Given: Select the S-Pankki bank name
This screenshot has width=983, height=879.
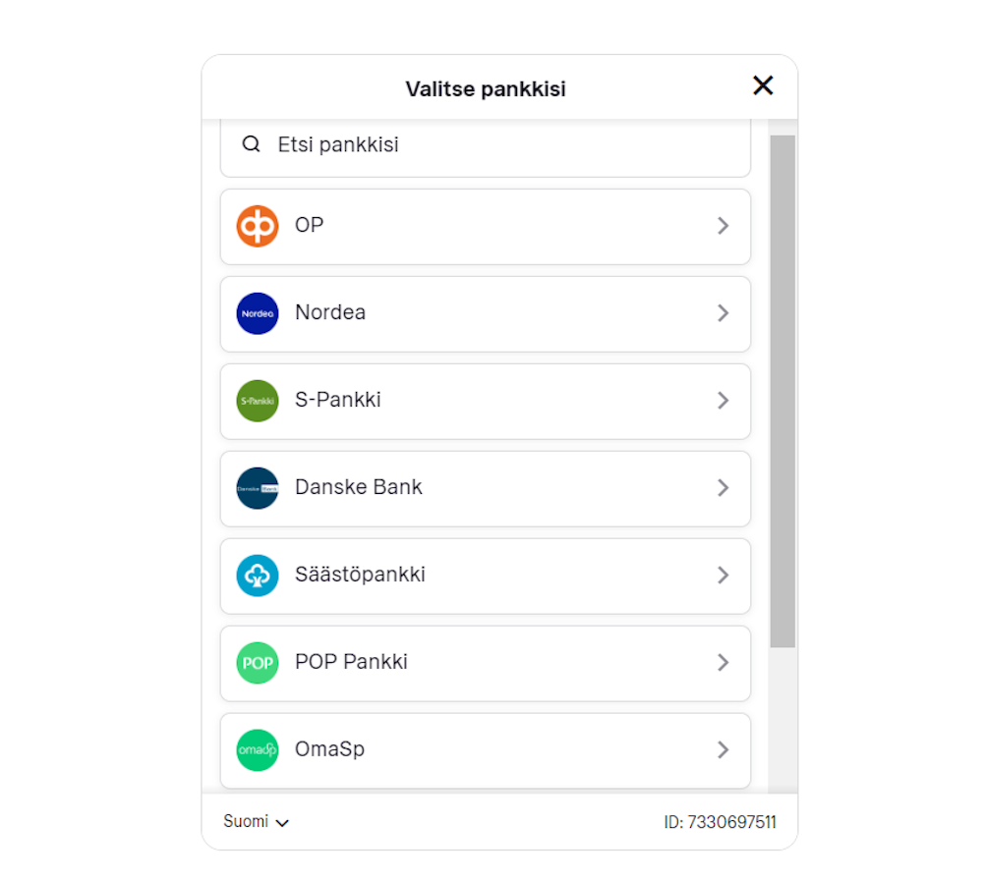Looking at the screenshot, I should point(338,401).
